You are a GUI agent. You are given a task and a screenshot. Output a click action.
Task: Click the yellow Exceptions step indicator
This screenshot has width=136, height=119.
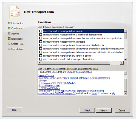pos(9,38)
